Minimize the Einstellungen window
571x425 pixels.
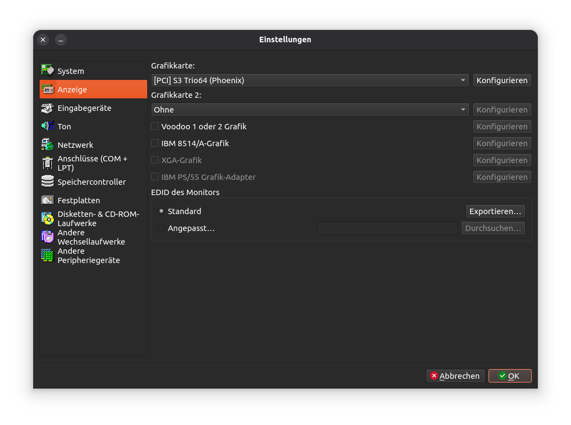[61, 40]
